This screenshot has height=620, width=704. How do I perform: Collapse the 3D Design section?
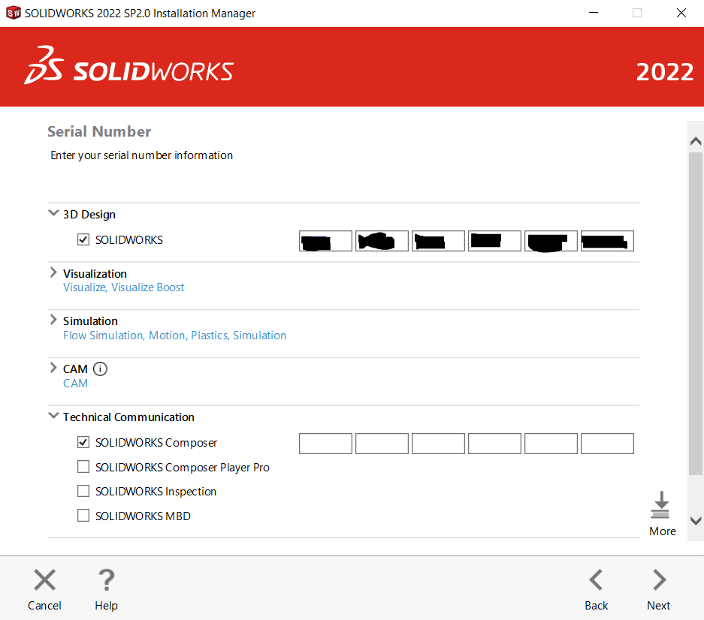click(x=53, y=214)
